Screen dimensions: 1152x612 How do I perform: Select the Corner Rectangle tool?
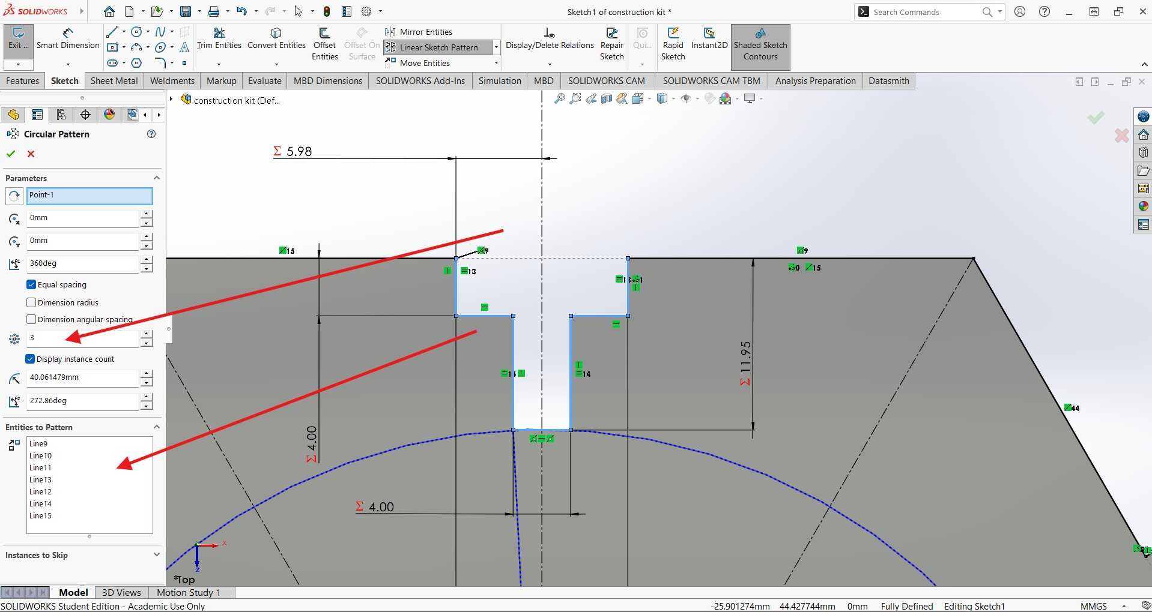(x=112, y=47)
